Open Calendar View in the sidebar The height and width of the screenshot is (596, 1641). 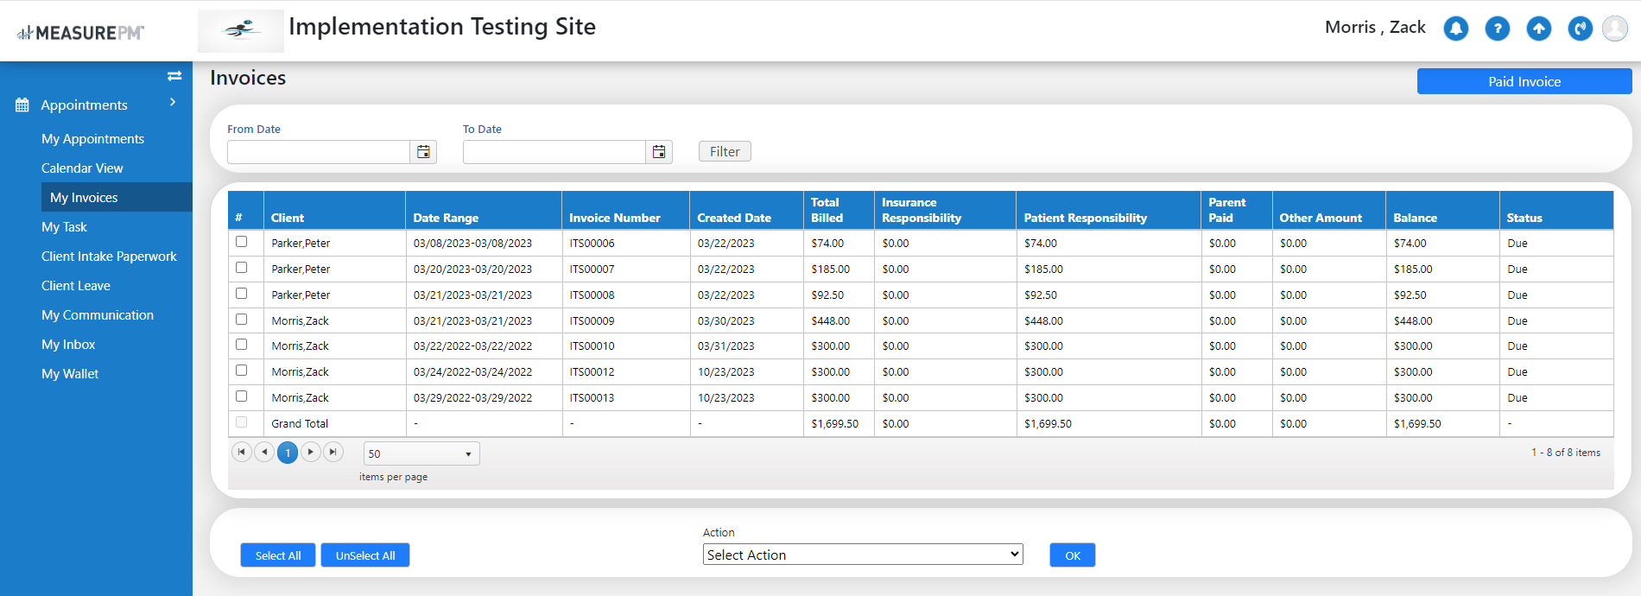pos(82,168)
